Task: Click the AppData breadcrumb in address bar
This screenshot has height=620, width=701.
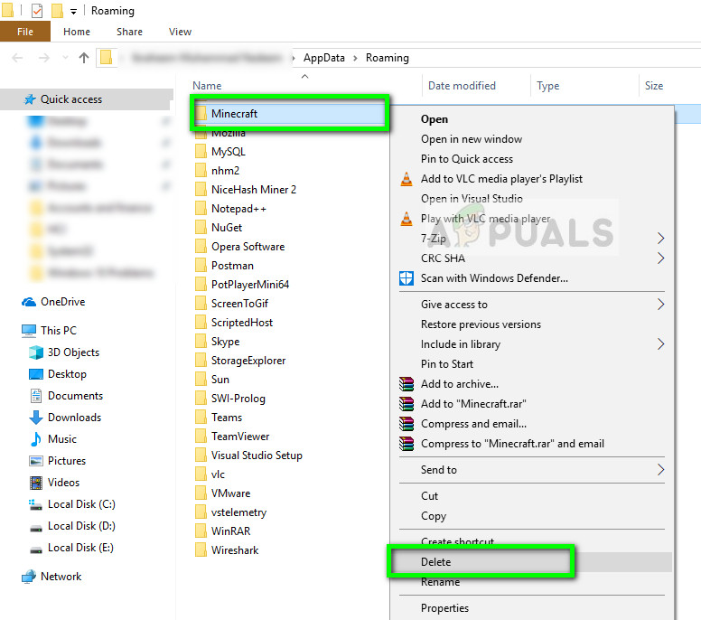Action: [324, 58]
